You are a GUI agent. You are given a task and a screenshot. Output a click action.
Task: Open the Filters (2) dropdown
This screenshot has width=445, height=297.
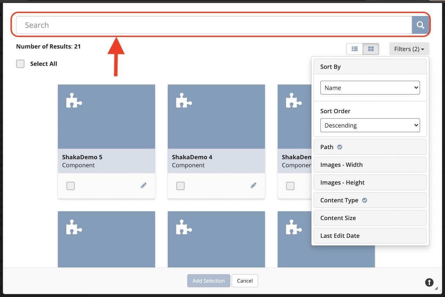point(409,49)
